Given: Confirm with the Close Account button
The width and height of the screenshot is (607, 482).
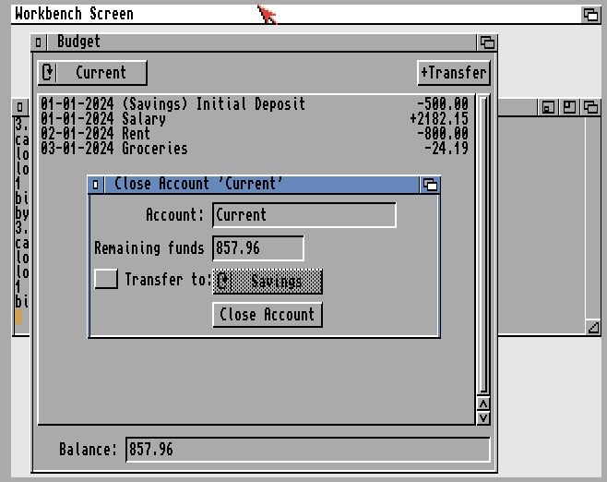Looking at the screenshot, I should click(x=268, y=315).
